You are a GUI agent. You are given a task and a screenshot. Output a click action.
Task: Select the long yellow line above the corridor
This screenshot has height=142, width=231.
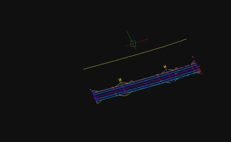tap(135, 54)
